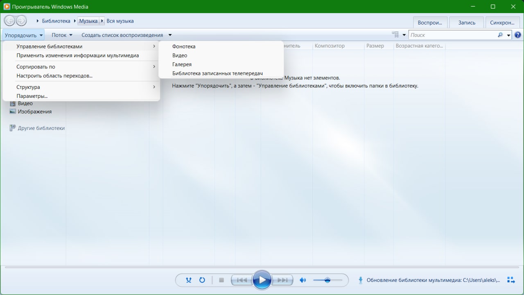Click the Поиск search field
The width and height of the screenshot is (524, 295).
coord(453,35)
